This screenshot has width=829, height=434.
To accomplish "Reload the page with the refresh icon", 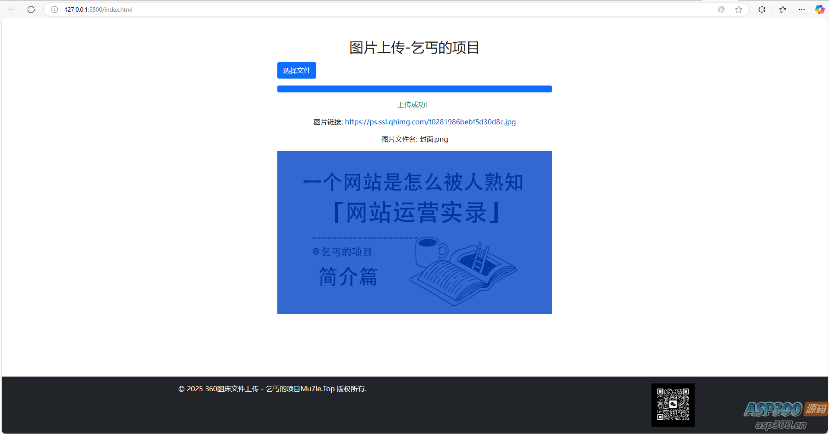I will 31,10.
